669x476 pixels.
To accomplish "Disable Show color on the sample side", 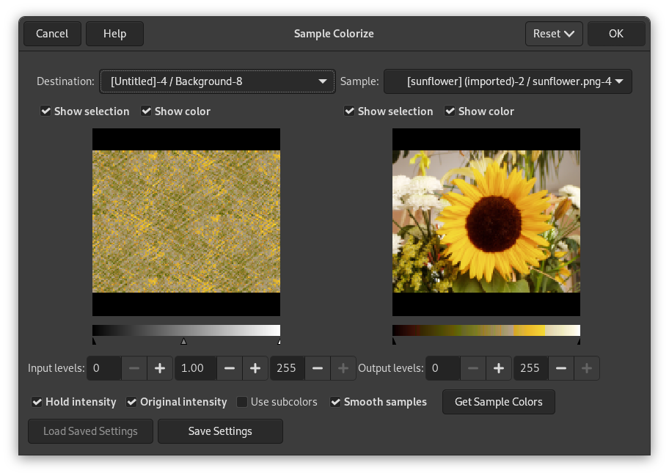I will coord(449,111).
